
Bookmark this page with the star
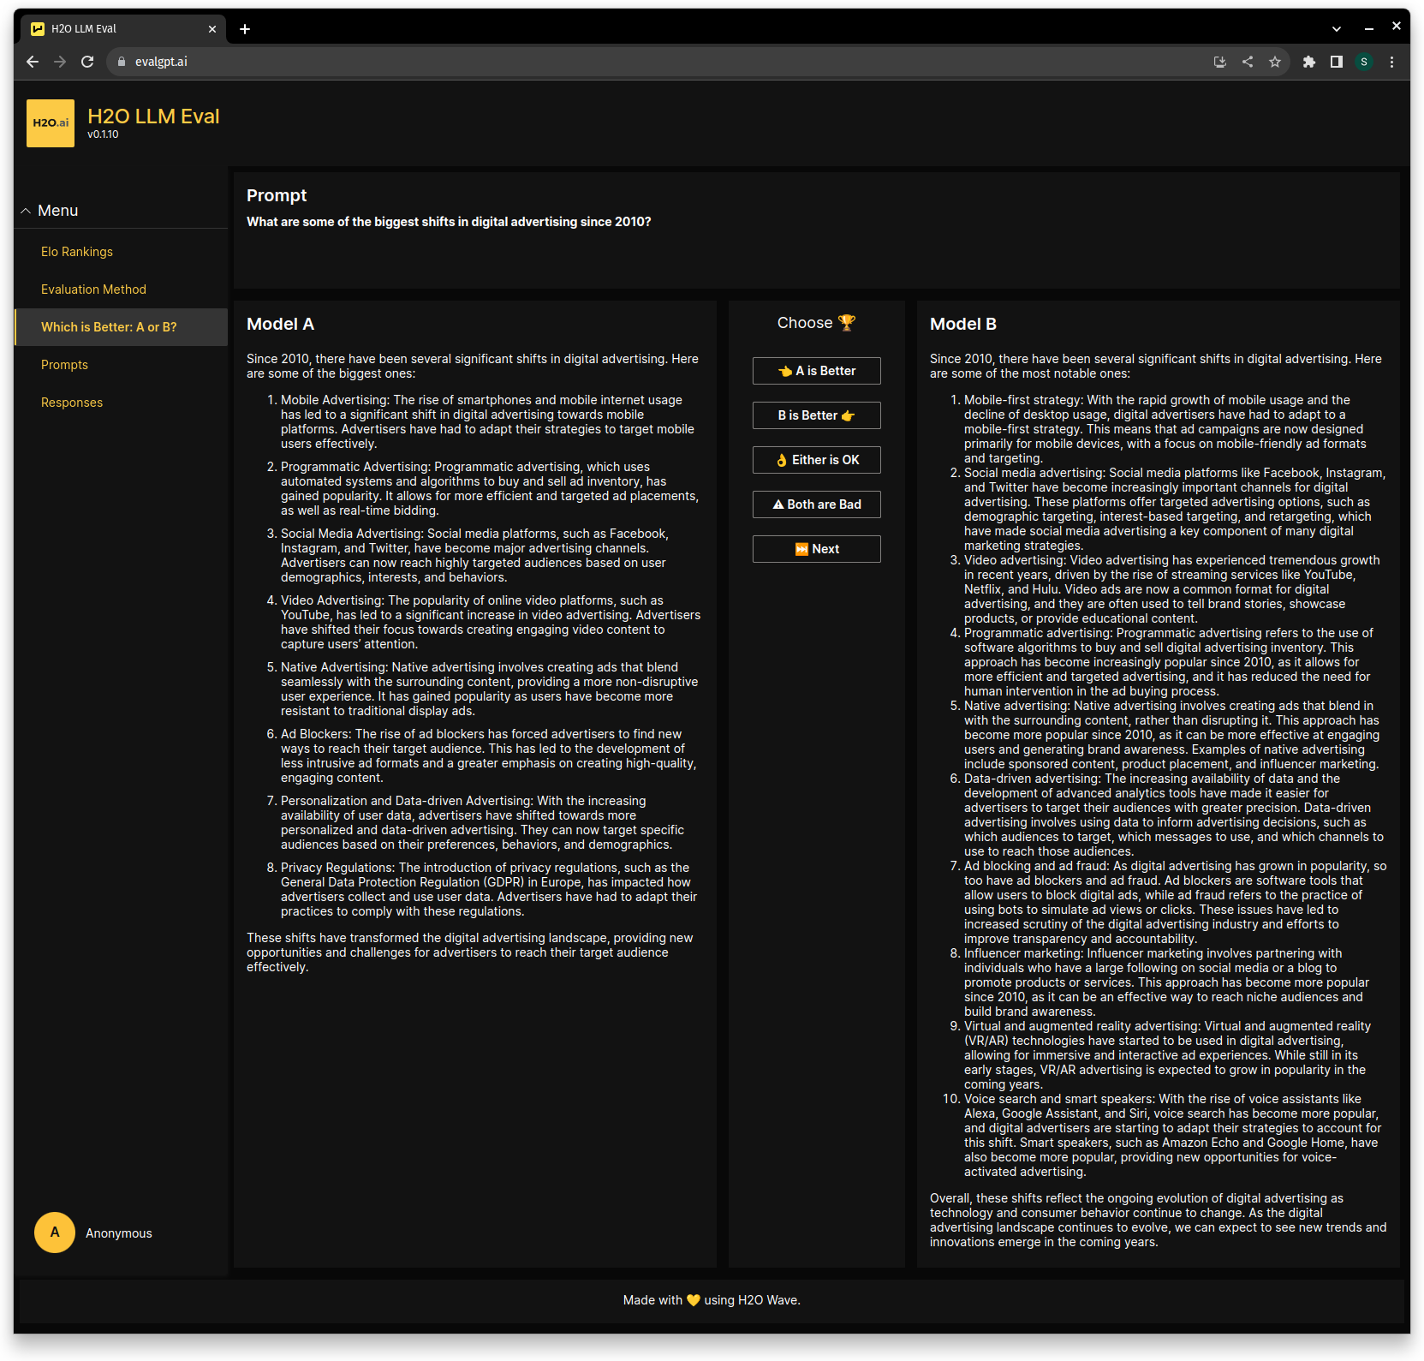click(x=1275, y=62)
